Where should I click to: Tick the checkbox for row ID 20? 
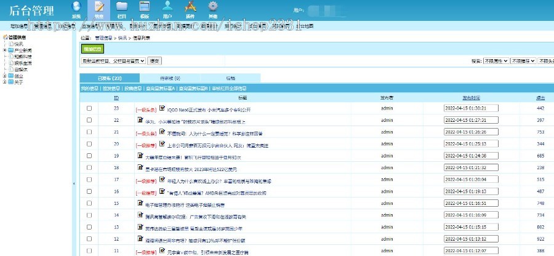click(89, 144)
